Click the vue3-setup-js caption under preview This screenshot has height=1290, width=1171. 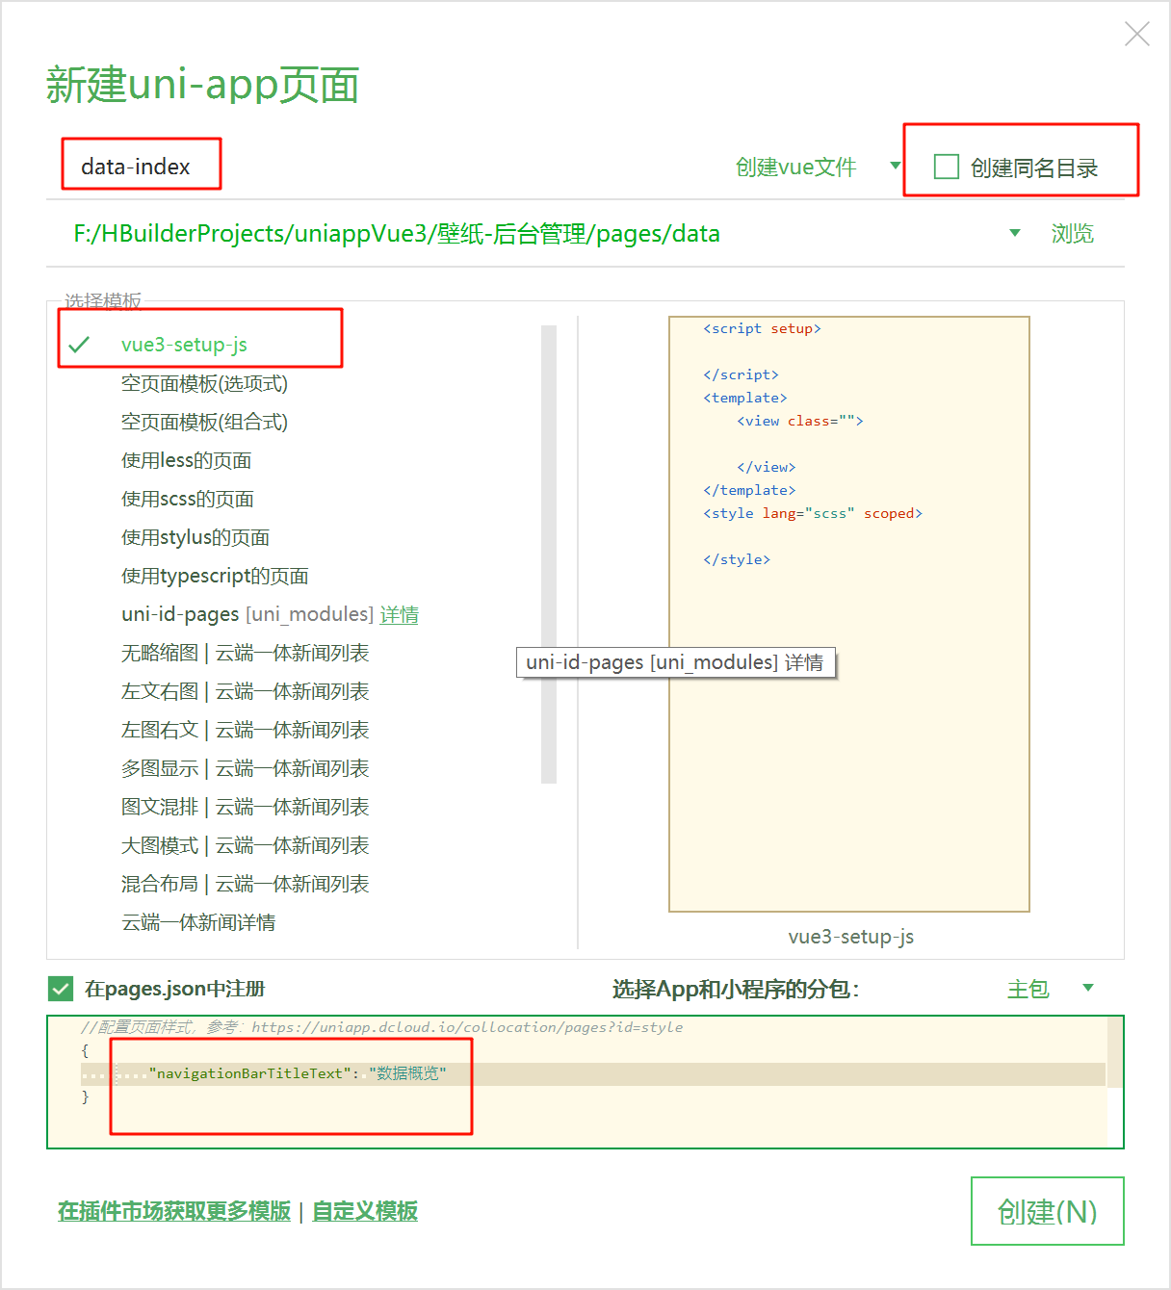[850, 936]
